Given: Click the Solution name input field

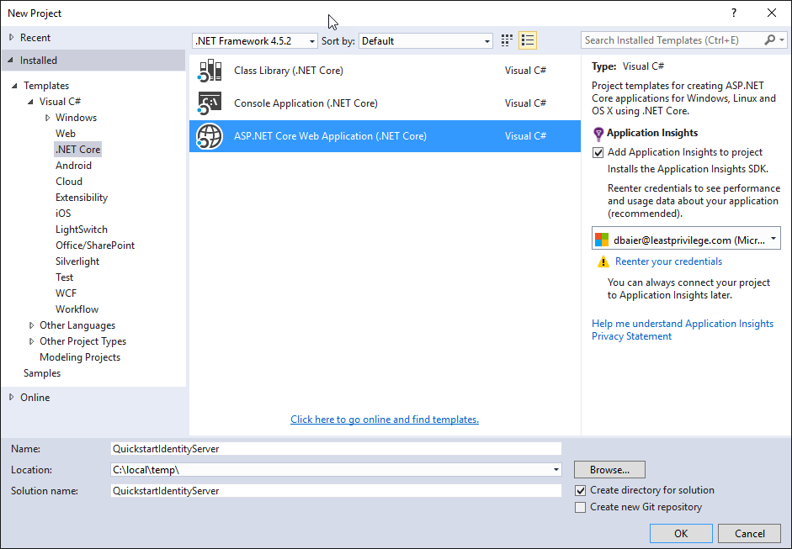Looking at the screenshot, I should (336, 491).
